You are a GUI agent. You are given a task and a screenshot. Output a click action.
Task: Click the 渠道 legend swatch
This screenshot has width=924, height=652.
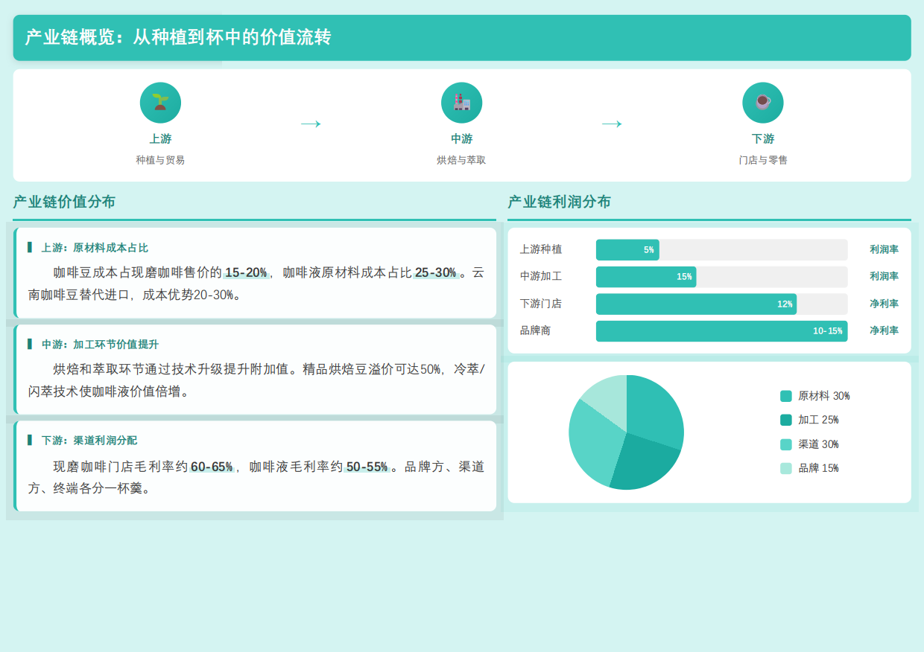785,444
